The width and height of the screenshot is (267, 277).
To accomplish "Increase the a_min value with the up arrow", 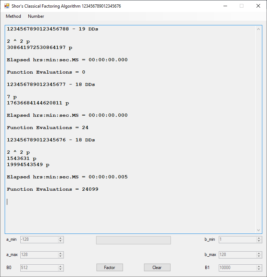I will point(61,238).
